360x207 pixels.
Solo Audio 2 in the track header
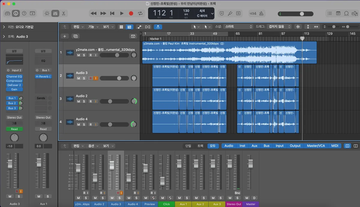click(84, 101)
